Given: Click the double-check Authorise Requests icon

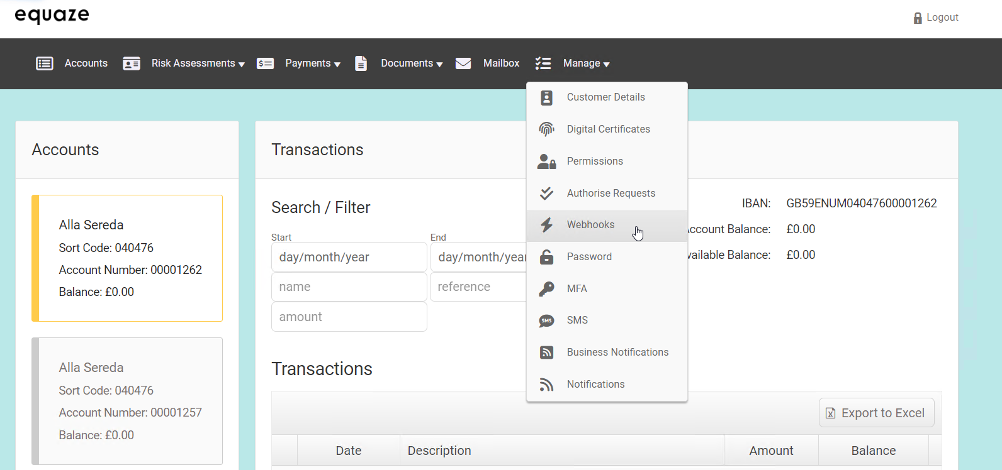Looking at the screenshot, I should click(x=546, y=194).
